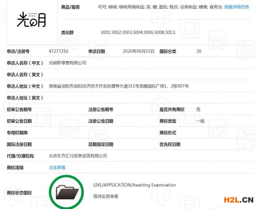Click the trademark type value 一般
The height and width of the screenshot is (209, 259).
pyautogui.click(x=201, y=121)
